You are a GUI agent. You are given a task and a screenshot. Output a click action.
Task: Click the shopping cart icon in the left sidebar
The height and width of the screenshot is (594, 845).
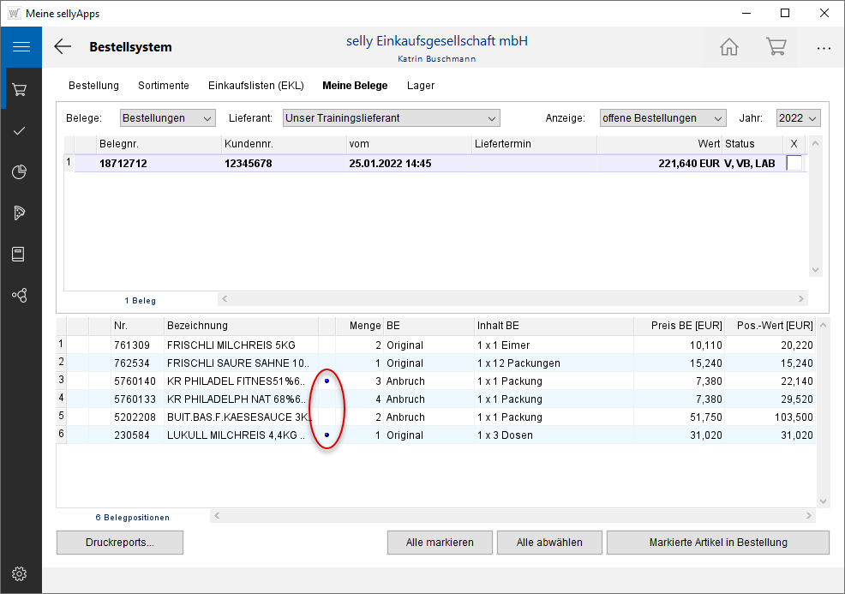click(x=21, y=89)
